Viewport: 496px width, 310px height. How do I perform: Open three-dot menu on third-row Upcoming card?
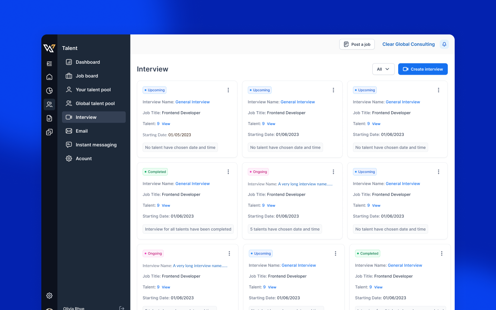tap(335, 253)
